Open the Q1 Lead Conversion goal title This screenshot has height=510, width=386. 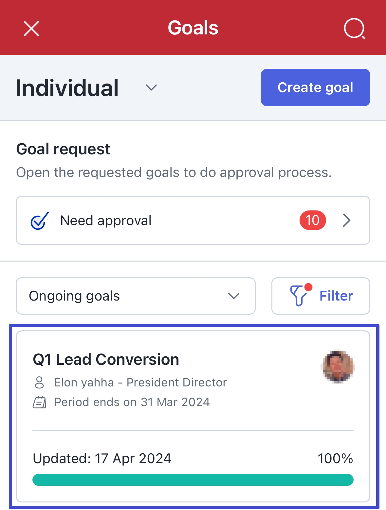tap(106, 359)
